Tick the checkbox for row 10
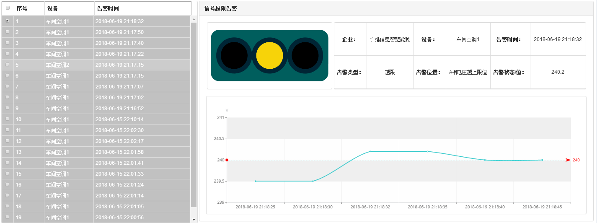The image size is (597, 223). pos(8,119)
